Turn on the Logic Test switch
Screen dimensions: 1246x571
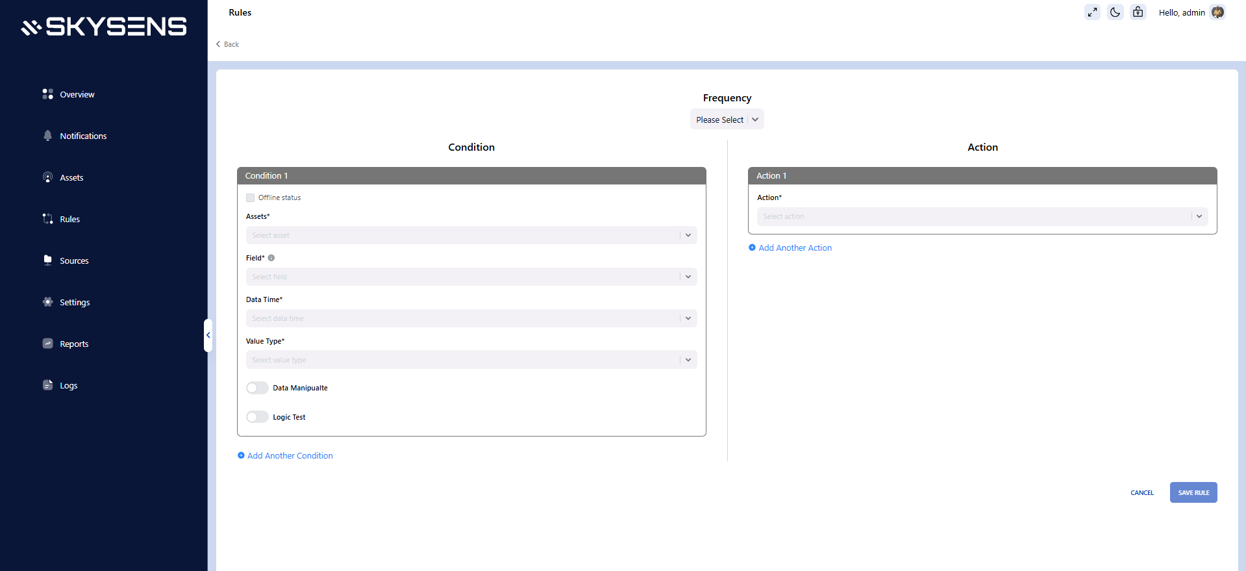(x=257, y=417)
